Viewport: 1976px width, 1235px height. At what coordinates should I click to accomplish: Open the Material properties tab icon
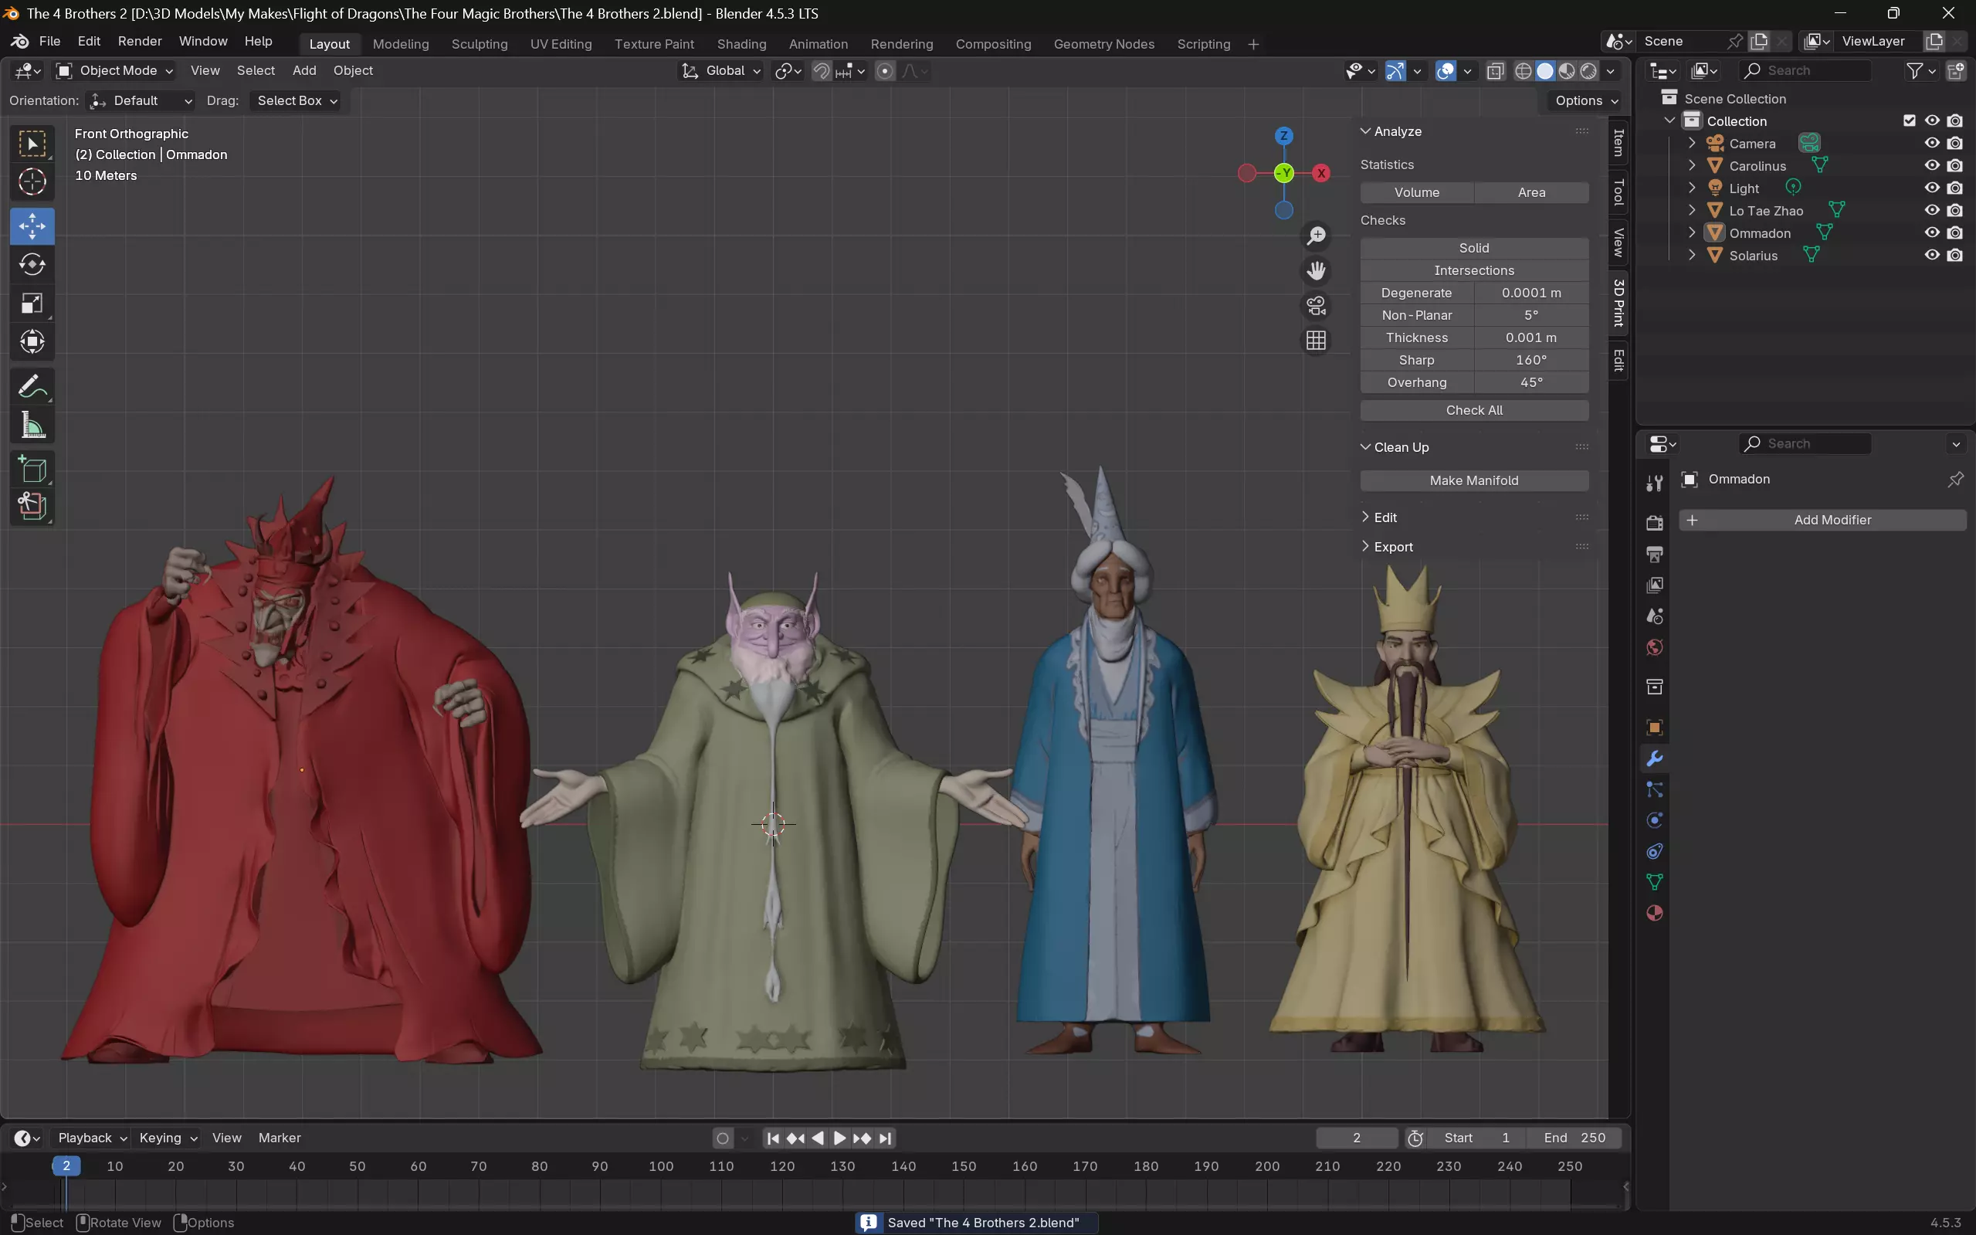1655,913
